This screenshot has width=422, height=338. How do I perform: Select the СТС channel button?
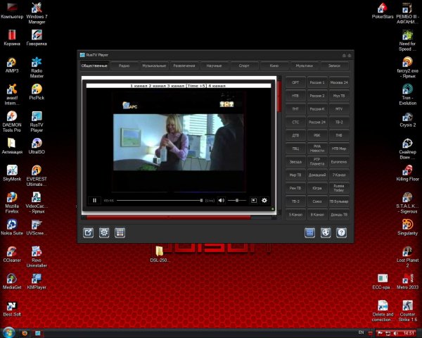tap(295, 122)
